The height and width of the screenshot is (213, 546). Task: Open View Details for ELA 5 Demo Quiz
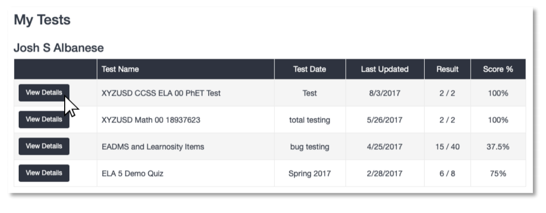[44, 173]
